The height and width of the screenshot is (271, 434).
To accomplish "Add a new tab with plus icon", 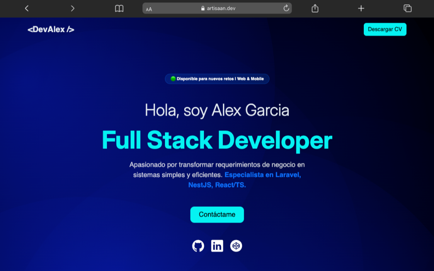I will tap(361, 9).
